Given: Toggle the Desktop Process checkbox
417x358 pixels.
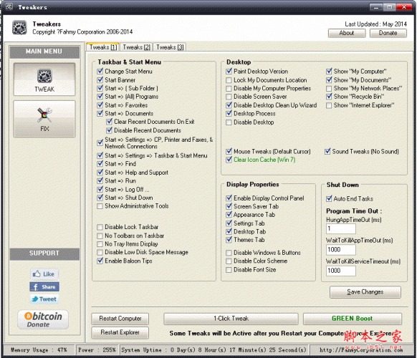Looking at the screenshot, I should click(x=229, y=114).
